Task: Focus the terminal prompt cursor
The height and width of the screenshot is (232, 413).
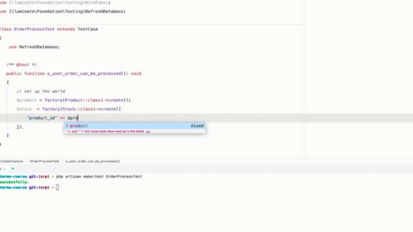Action: (x=57, y=188)
